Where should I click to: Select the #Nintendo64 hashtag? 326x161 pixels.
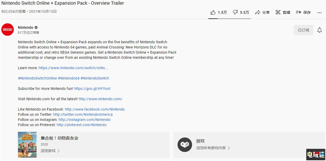coord(68,78)
